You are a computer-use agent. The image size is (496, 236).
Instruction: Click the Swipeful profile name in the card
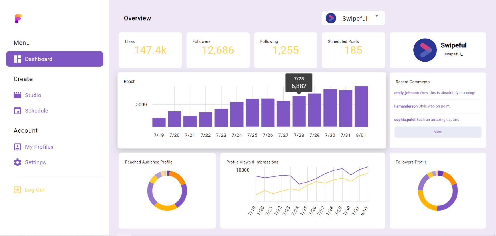click(454, 45)
